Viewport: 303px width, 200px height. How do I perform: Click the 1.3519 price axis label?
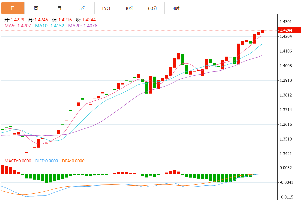pyautogui.click(x=286, y=139)
